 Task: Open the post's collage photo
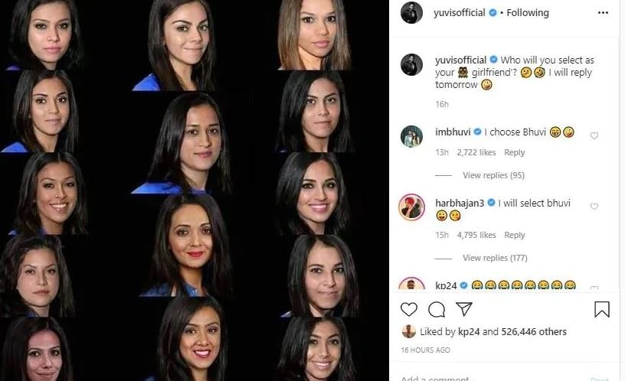click(x=194, y=190)
